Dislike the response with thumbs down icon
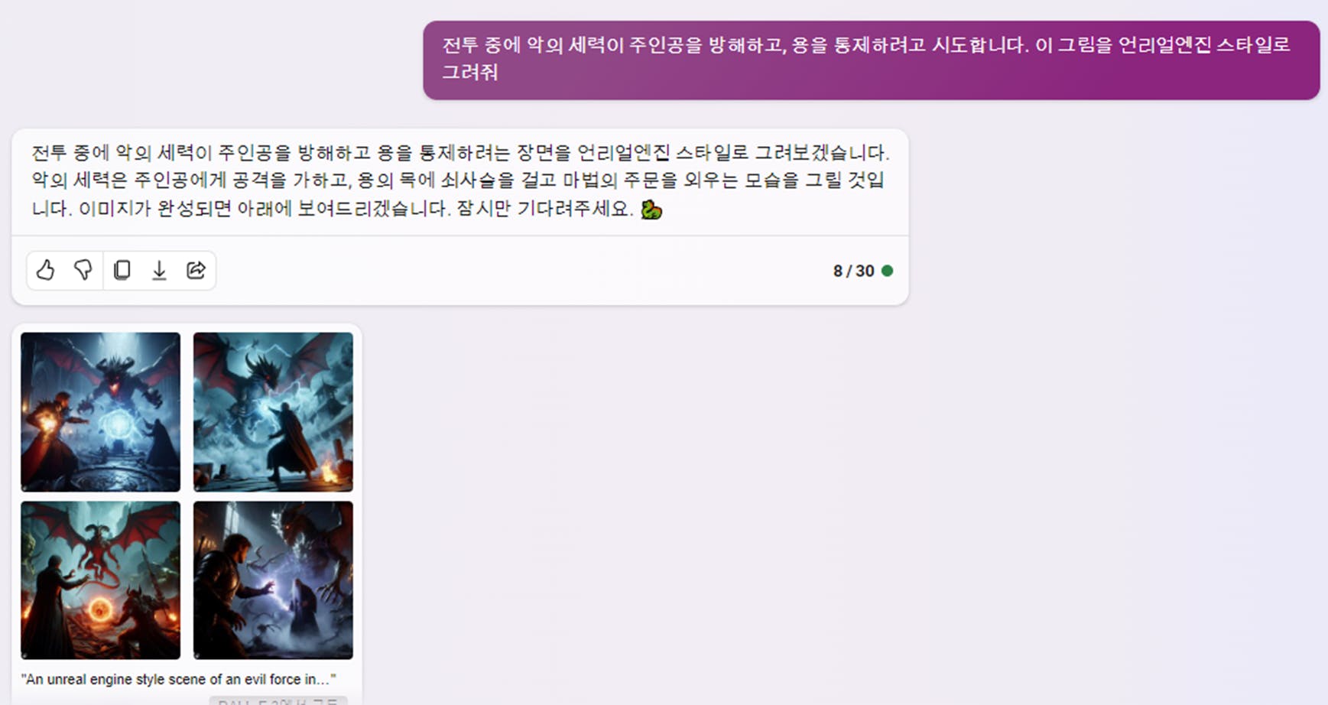 83,270
